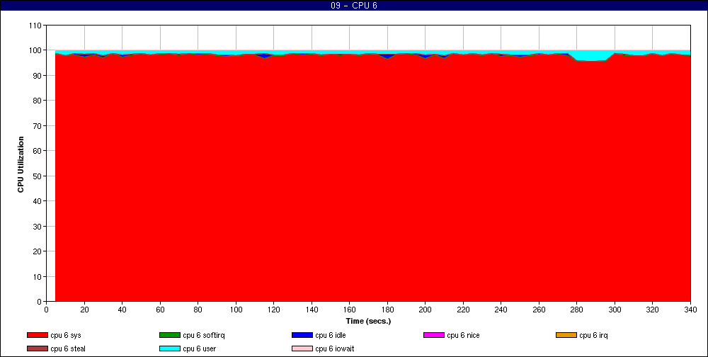Viewport: 708px width, 357px height.
Task: Click the chart title '09 - CPU 6'
Action: point(353,6)
